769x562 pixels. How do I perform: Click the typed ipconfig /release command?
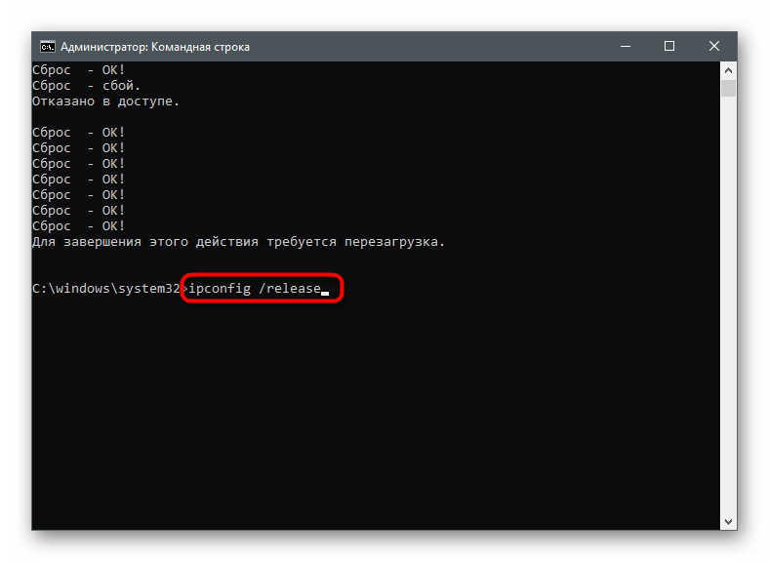click(x=255, y=289)
